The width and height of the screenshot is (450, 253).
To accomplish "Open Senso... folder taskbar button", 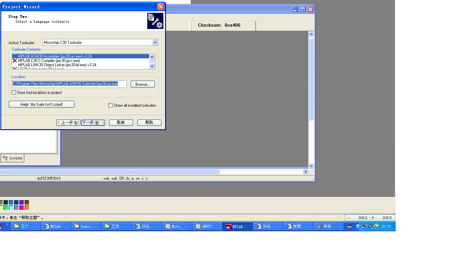I will (87, 226).
